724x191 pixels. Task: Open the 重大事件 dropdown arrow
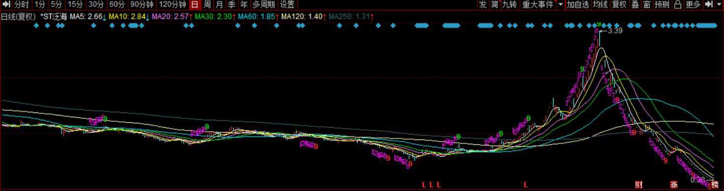[560, 4]
